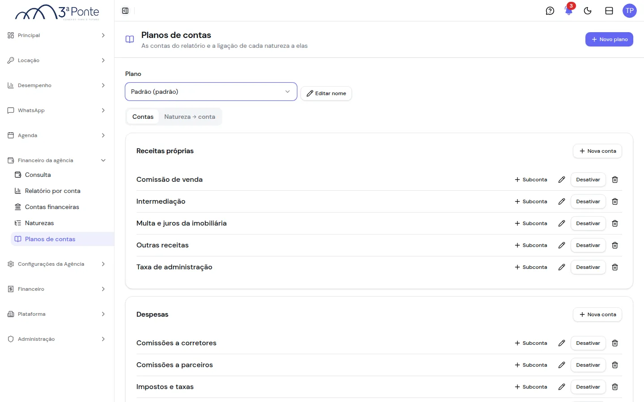Select the Contas tab
This screenshot has height=402, width=644.
pos(143,117)
